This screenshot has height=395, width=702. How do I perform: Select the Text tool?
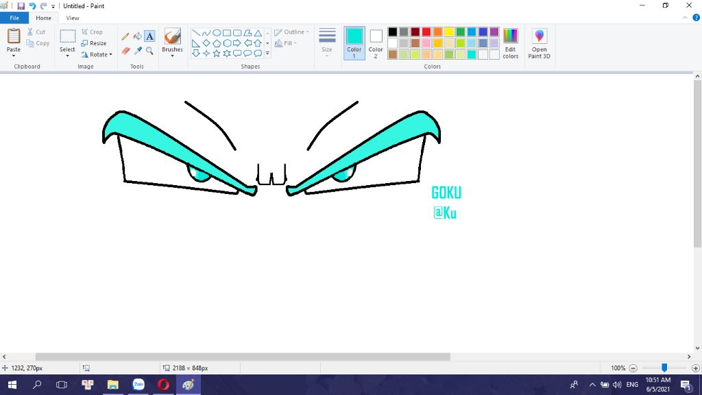coord(149,36)
